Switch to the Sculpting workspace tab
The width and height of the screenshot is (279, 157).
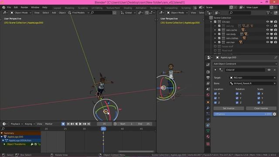(x=83, y=8)
